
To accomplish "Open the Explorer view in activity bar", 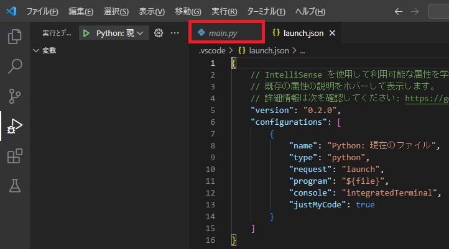I will [x=14, y=37].
